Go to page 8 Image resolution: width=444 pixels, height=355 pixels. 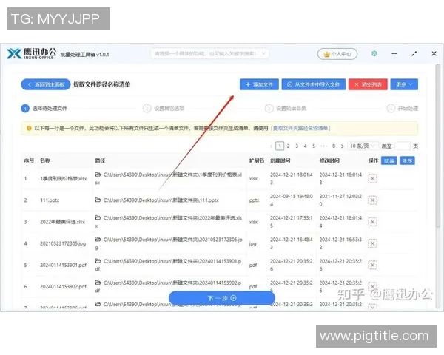(334, 146)
